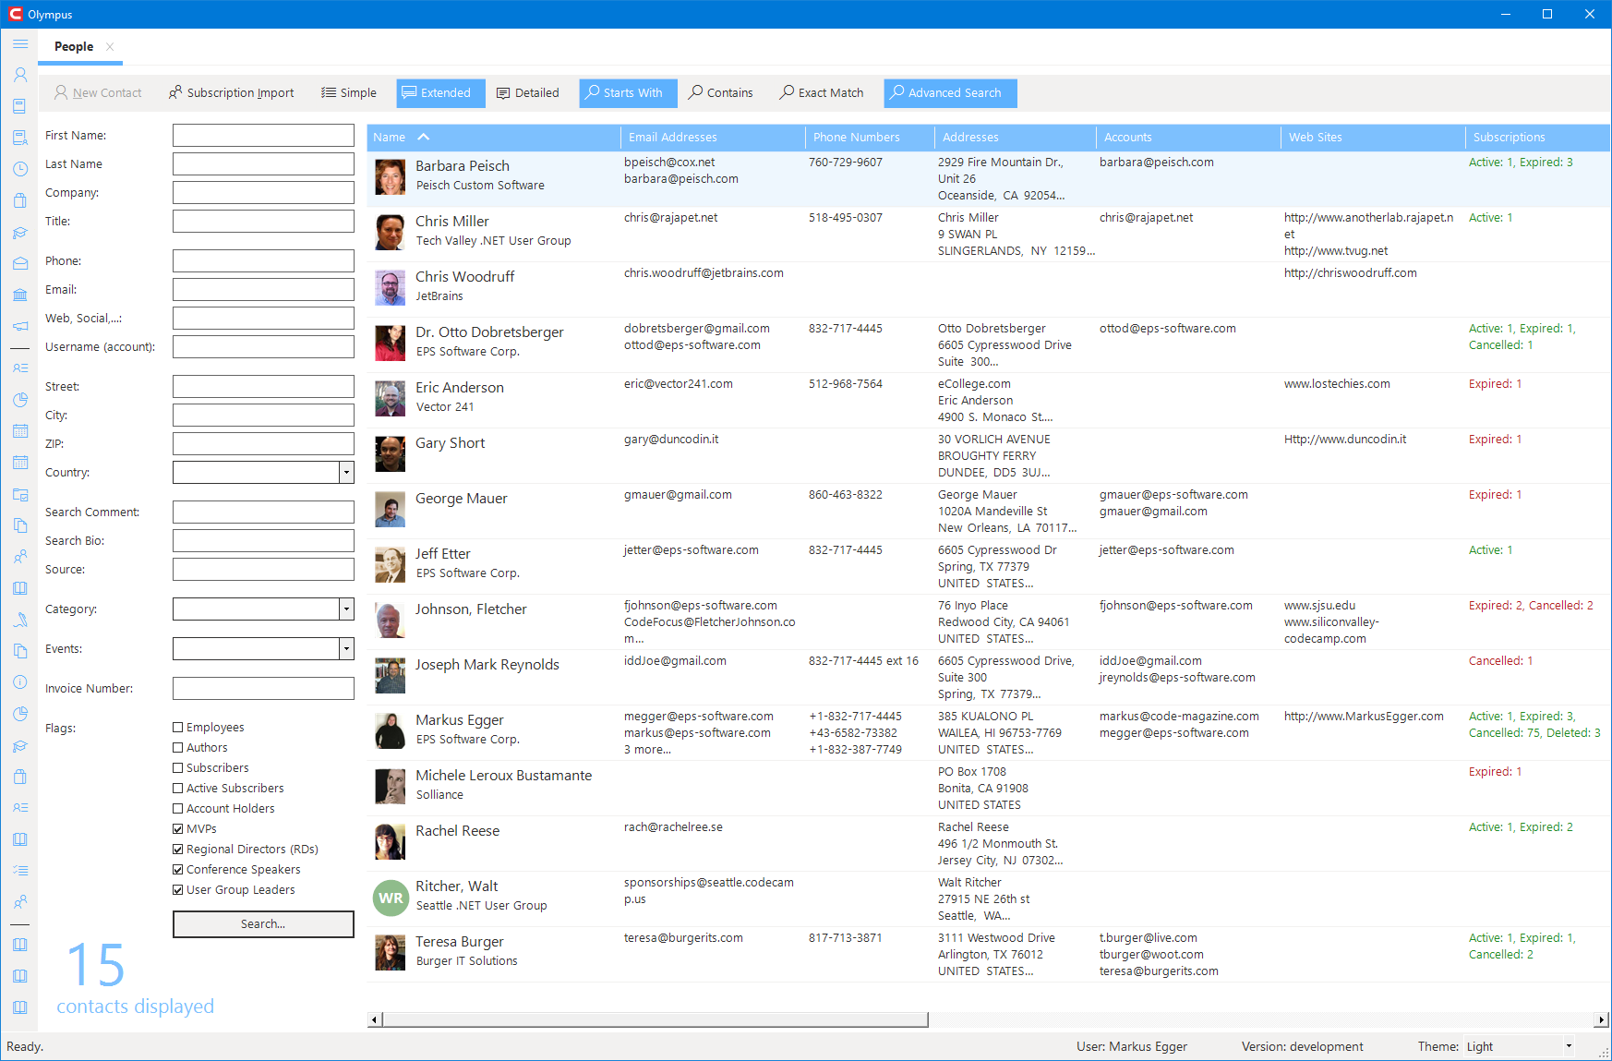Click http://chriswoodruff.com web site text
Viewport: 1612px width, 1061px height.
point(1350,273)
